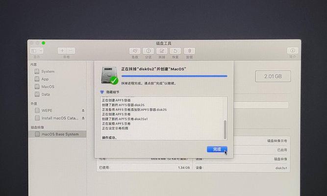Click the 2.01 GB size box
The image size is (327, 196).
(273, 76)
